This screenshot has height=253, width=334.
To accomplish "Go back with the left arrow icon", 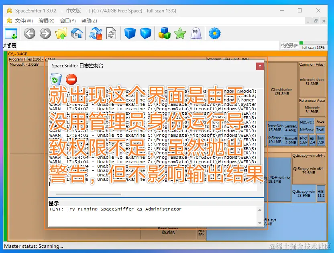I will click(x=30, y=33).
